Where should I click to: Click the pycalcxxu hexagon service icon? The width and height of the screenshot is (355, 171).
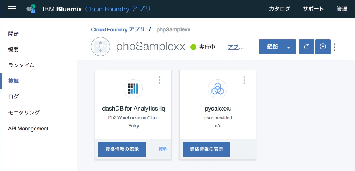[x=218, y=89]
